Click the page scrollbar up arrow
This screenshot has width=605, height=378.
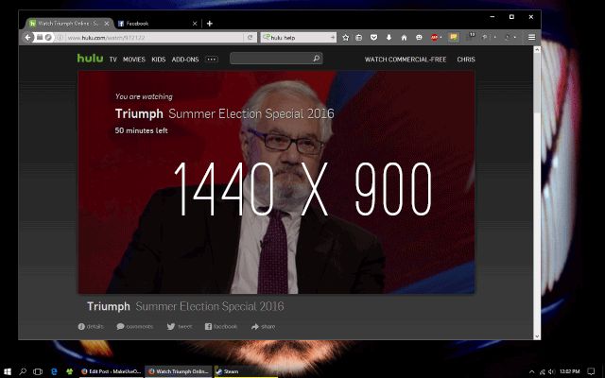[537, 49]
